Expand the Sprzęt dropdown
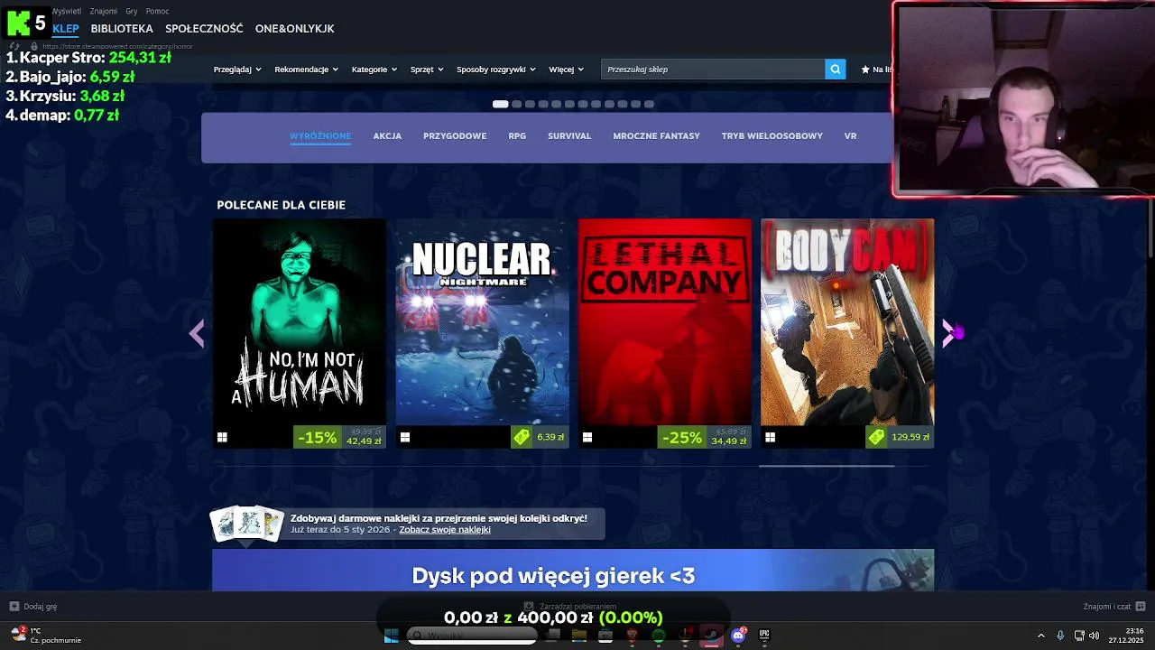This screenshot has width=1155, height=650. pos(427,70)
